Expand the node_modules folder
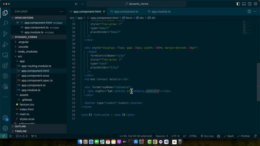Image resolution: width=260 pixels, height=146 pixels. pyautogui.click(x=39, y=52)
